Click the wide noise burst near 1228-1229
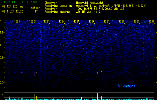 click(x=129, y=86)
